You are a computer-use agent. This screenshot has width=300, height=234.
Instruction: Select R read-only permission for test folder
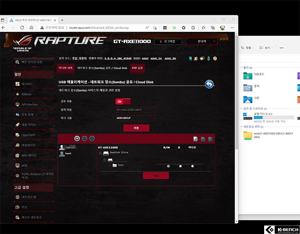(x=180, y=166)
